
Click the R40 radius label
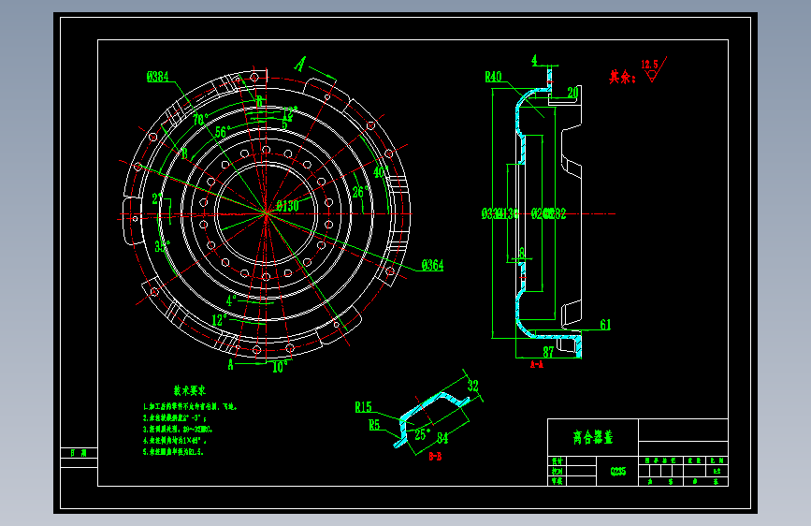[x=493, y=77]
